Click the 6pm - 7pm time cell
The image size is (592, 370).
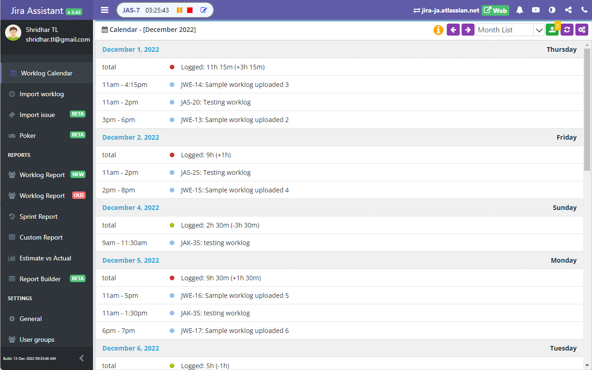118,331
